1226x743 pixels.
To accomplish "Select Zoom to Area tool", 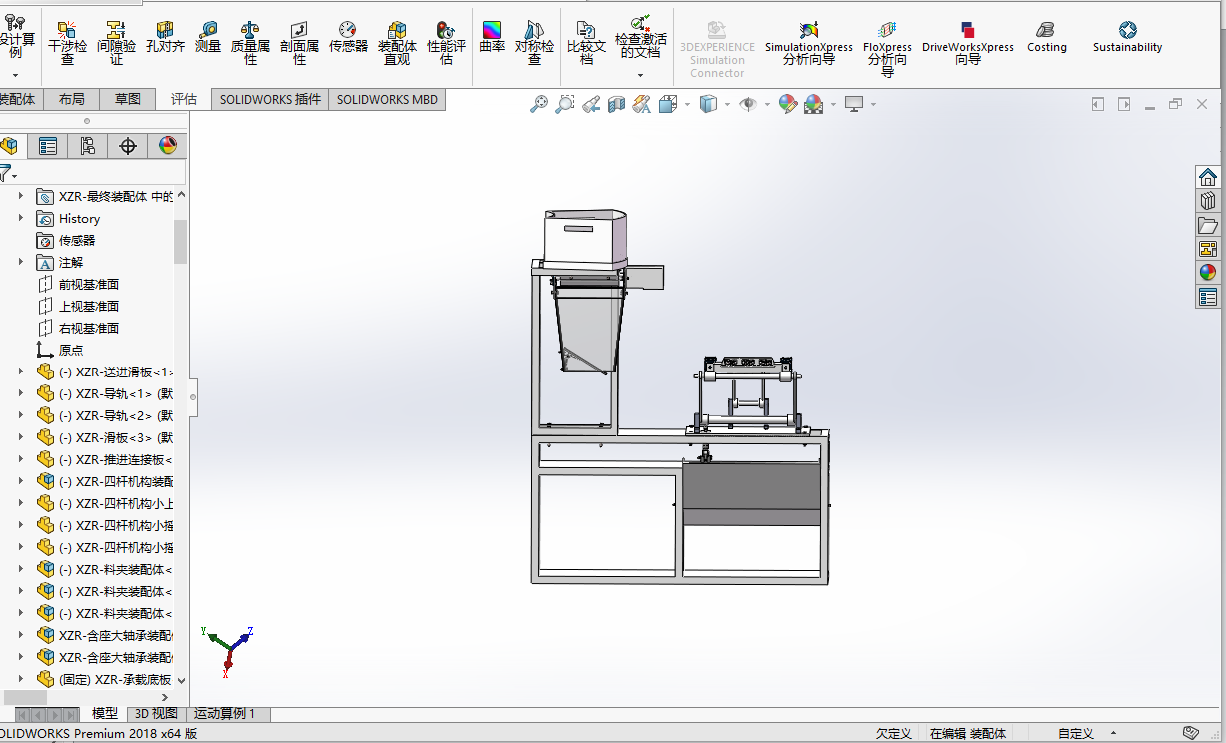I will pos(565,104).
